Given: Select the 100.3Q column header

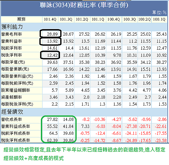Looking at the screenshot, I should pyautogui.click(x=130, y=19).
